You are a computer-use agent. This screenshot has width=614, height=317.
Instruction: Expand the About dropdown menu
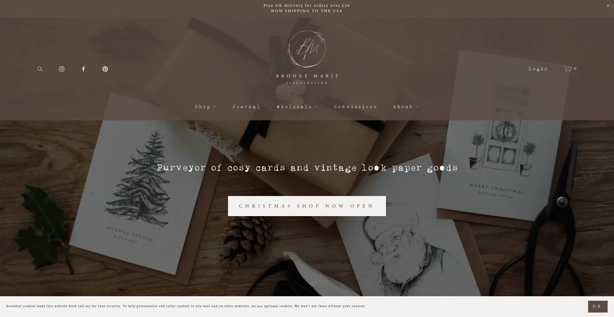tap(406, 107)
